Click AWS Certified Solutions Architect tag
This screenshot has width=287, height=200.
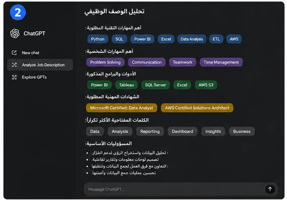click(197, 108)
